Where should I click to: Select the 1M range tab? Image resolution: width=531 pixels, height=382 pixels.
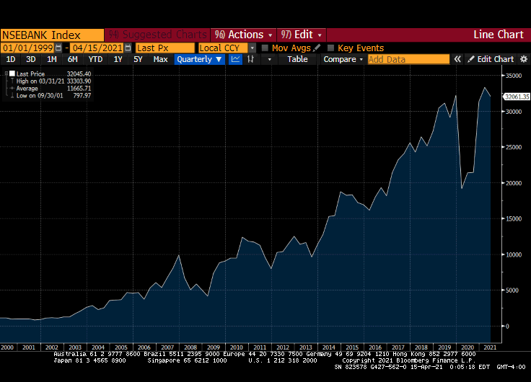click(51, 59)
